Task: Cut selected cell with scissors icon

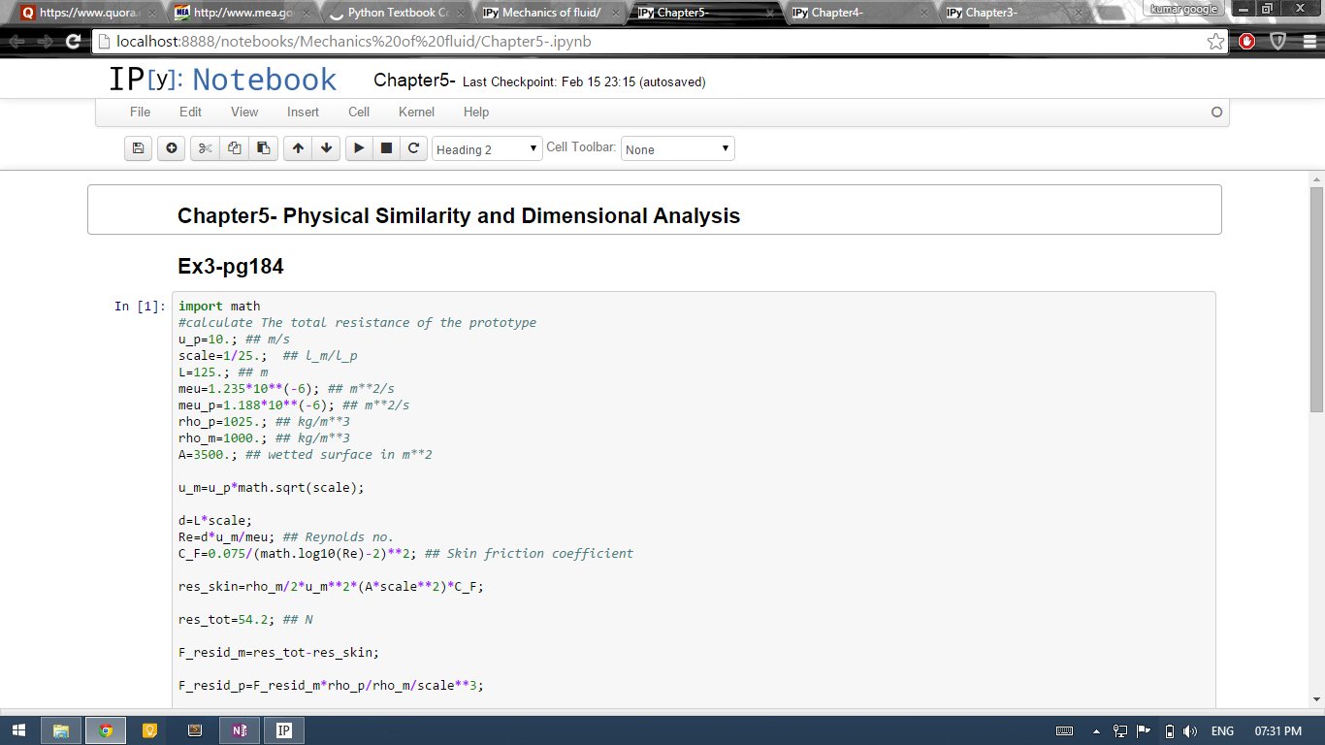Action: pos(205,148)
